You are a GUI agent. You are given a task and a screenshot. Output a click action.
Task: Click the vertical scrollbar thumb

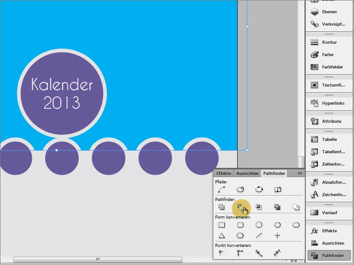tap(301, 162)
